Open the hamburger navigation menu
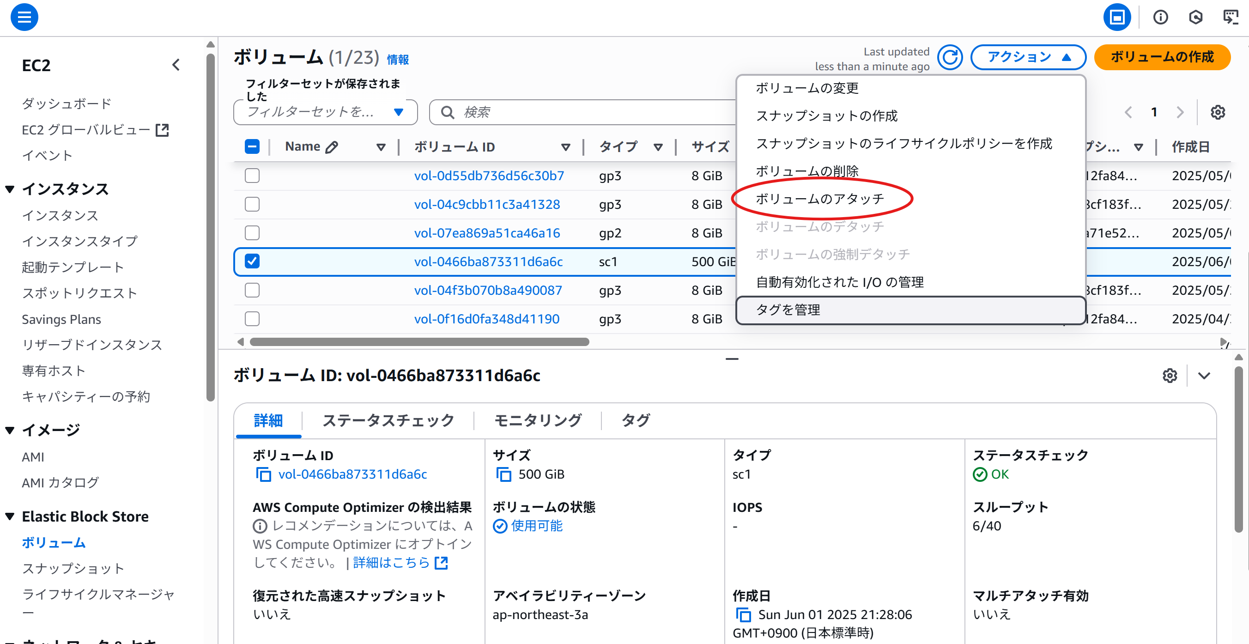Screen dimensions: 1249x644 coord(24,18)
